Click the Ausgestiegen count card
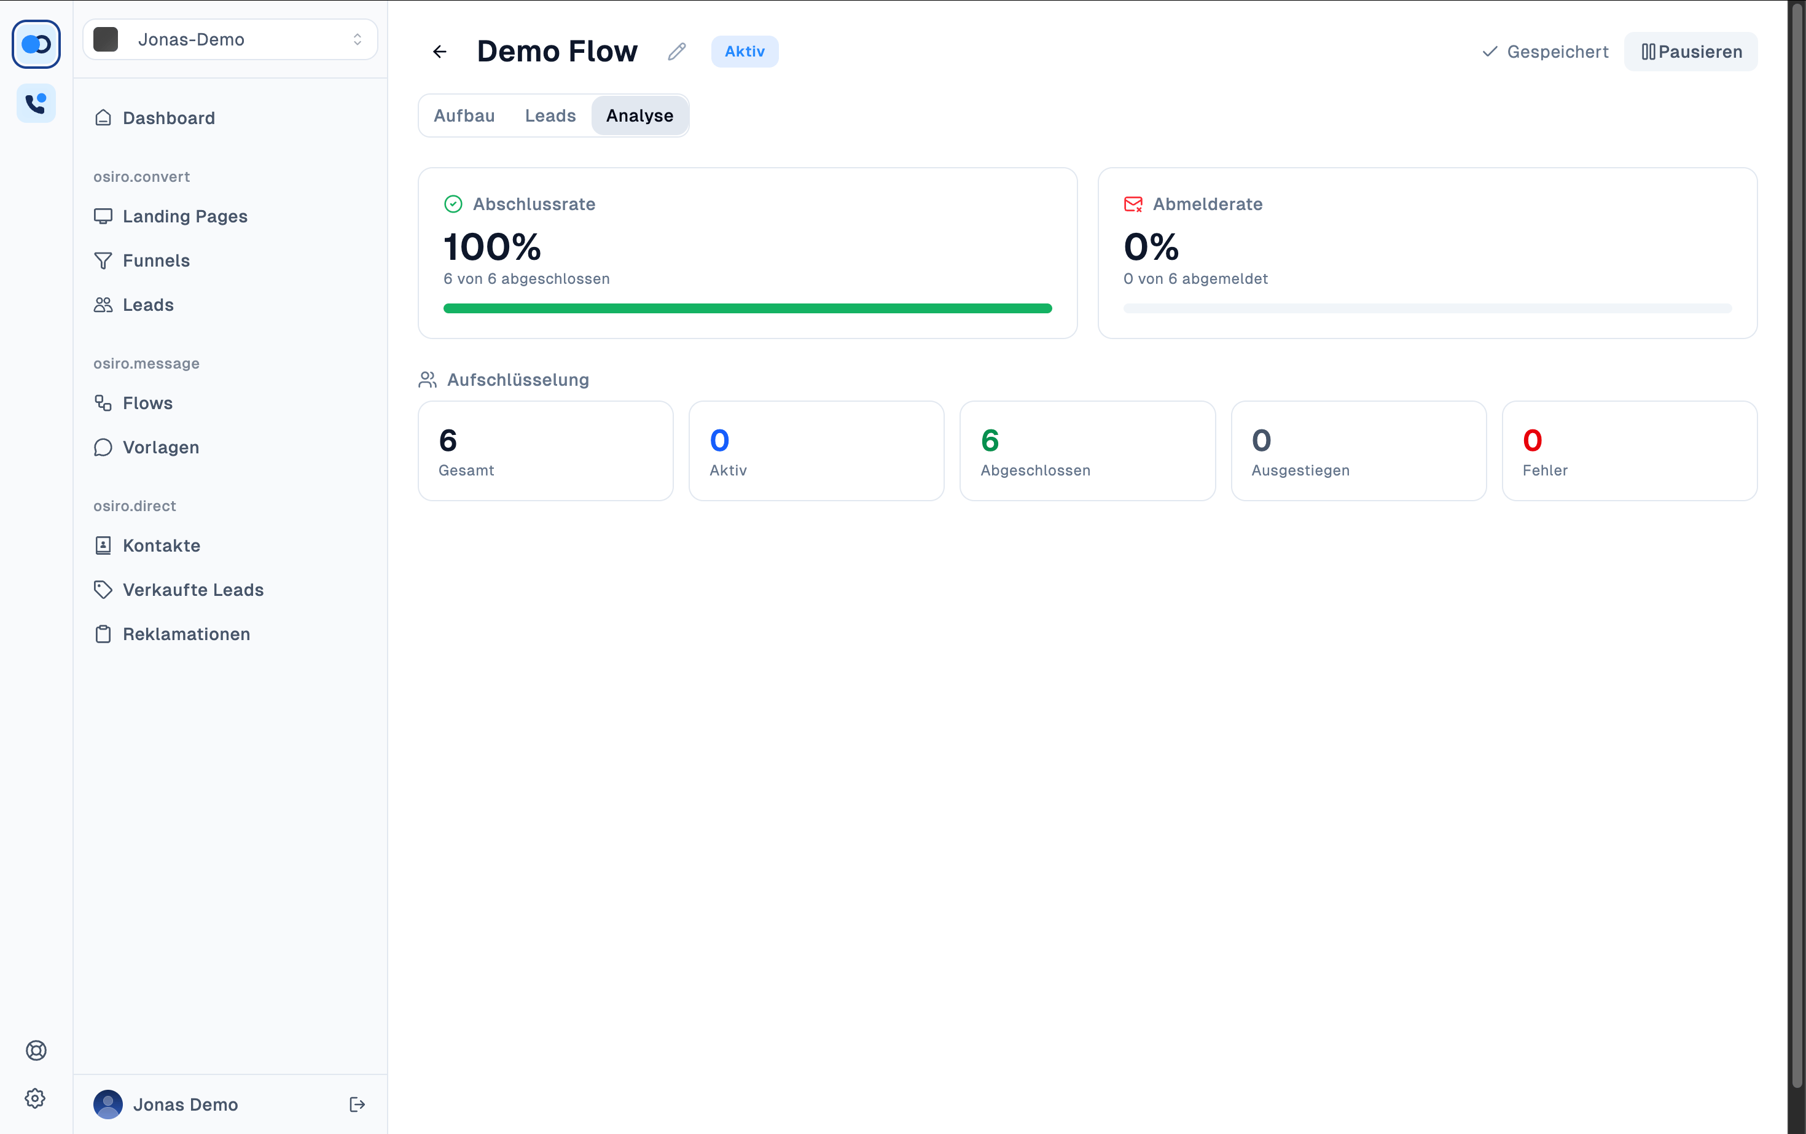 point(1359,451)
